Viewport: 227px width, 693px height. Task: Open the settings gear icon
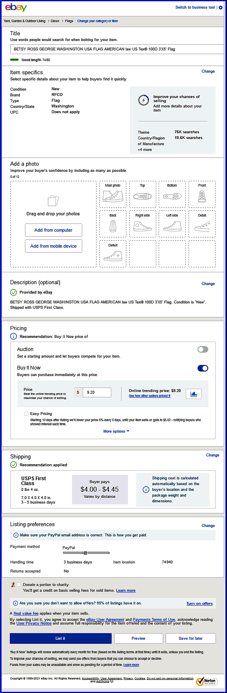221,7
